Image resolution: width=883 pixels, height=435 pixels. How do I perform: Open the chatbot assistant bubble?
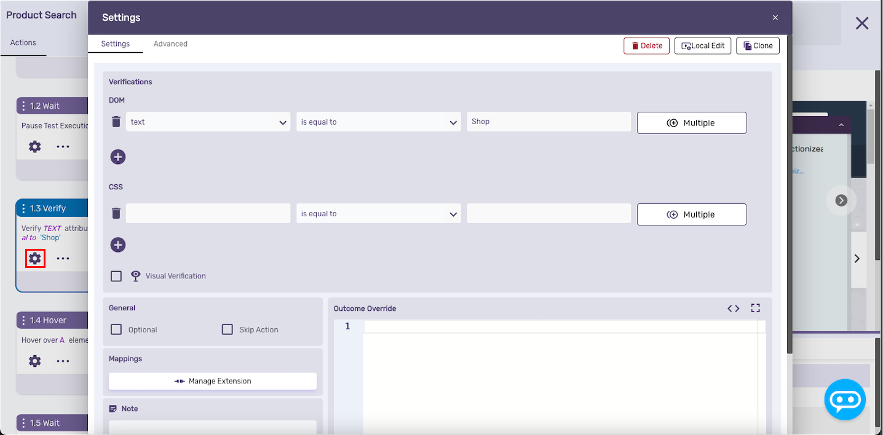845,399
